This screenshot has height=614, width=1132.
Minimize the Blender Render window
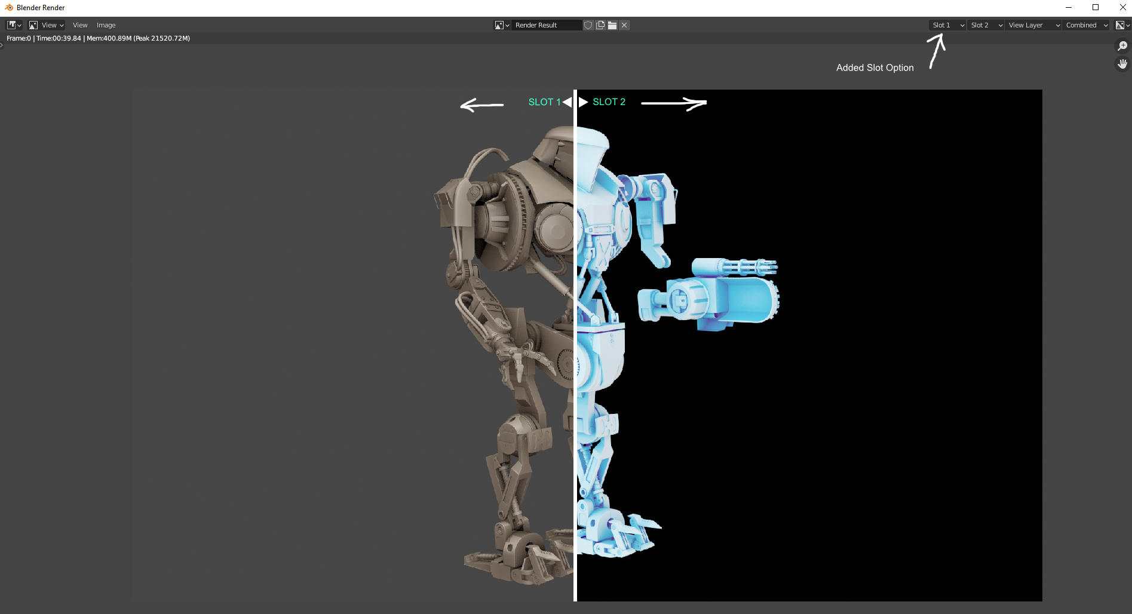coord(1069,8)
